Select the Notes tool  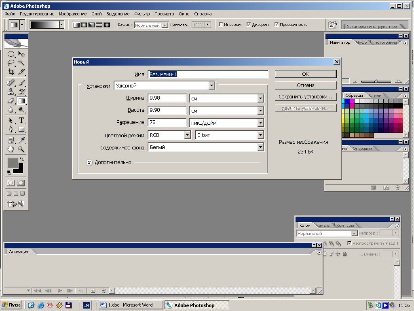(x=11, y=140)
